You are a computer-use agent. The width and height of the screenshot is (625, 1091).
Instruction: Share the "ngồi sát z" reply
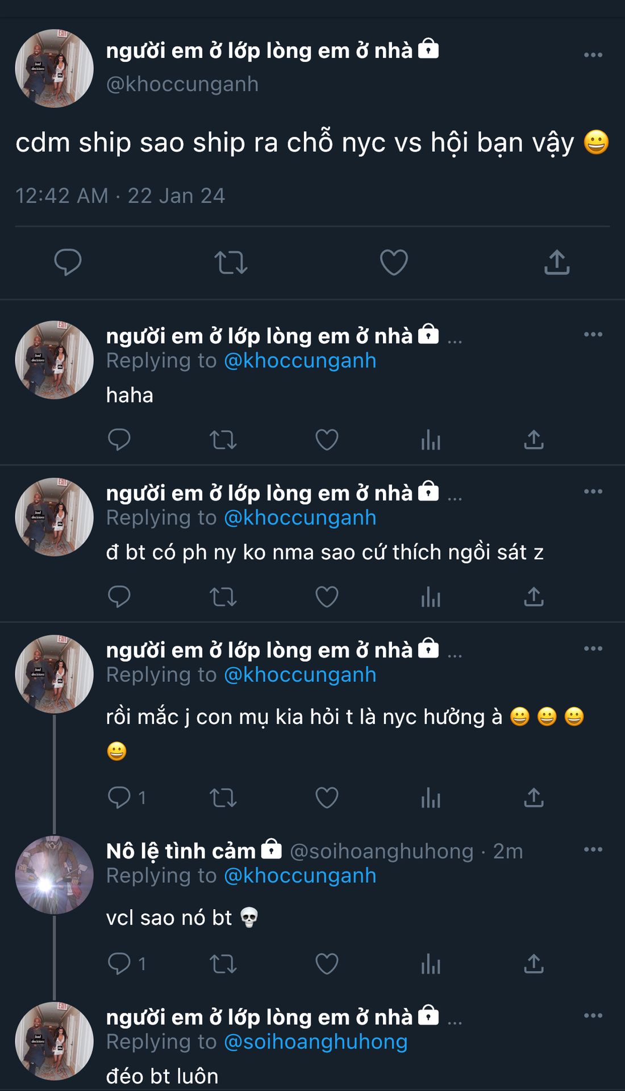click(x=534, y=597)
